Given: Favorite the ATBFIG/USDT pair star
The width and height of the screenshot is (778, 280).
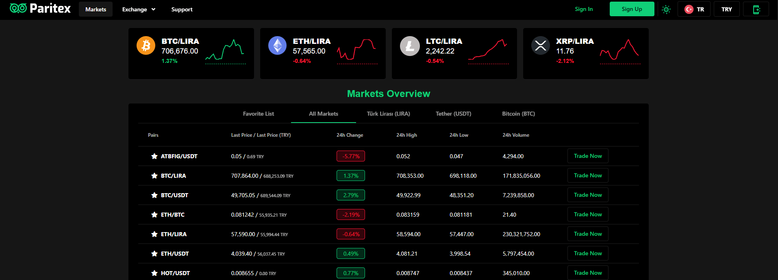Looking at the screenshot, I should point(154,156).
